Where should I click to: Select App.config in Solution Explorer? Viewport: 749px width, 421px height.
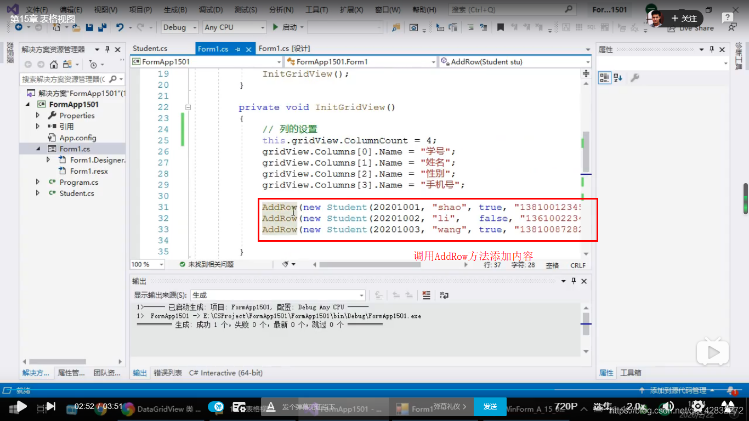pos(78,138)
